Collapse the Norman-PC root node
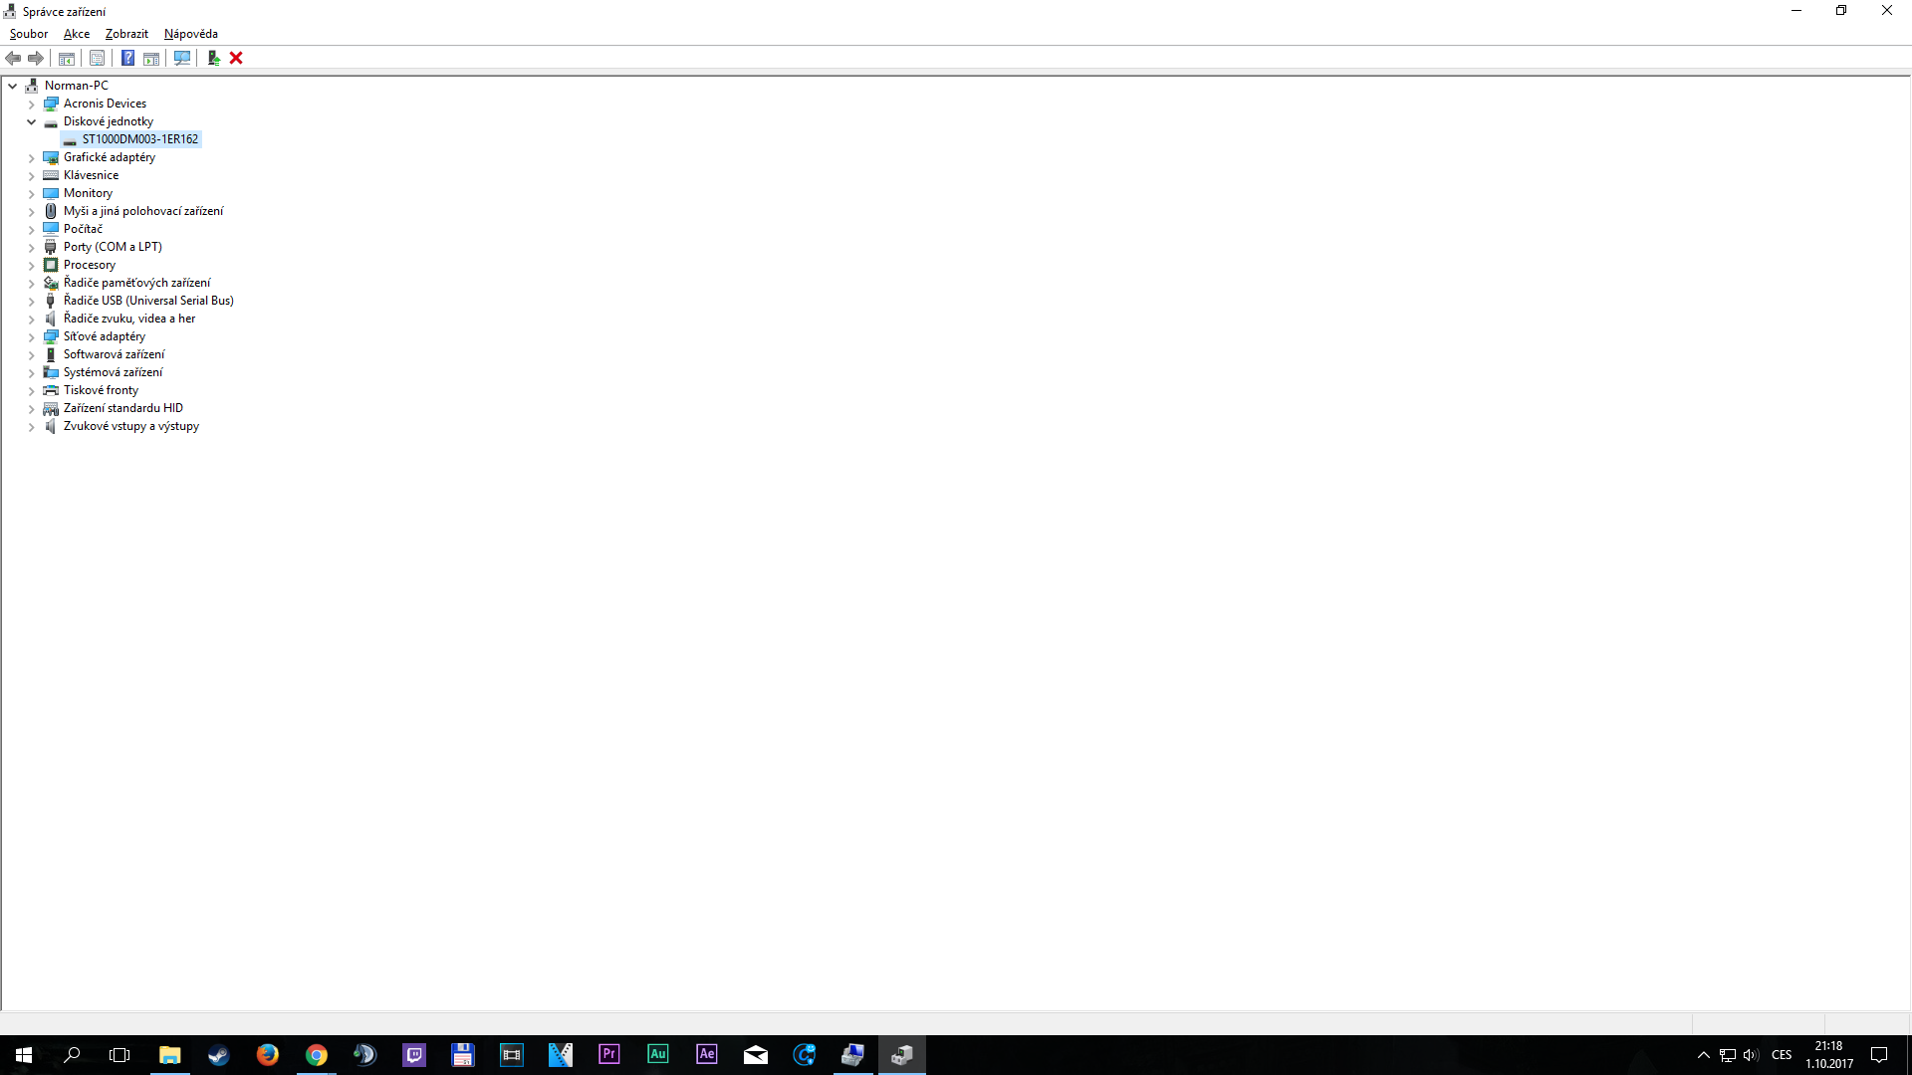 coord(13,86)
